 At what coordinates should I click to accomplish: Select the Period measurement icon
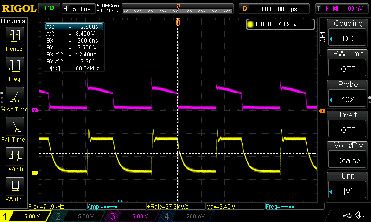pos(15,36)
